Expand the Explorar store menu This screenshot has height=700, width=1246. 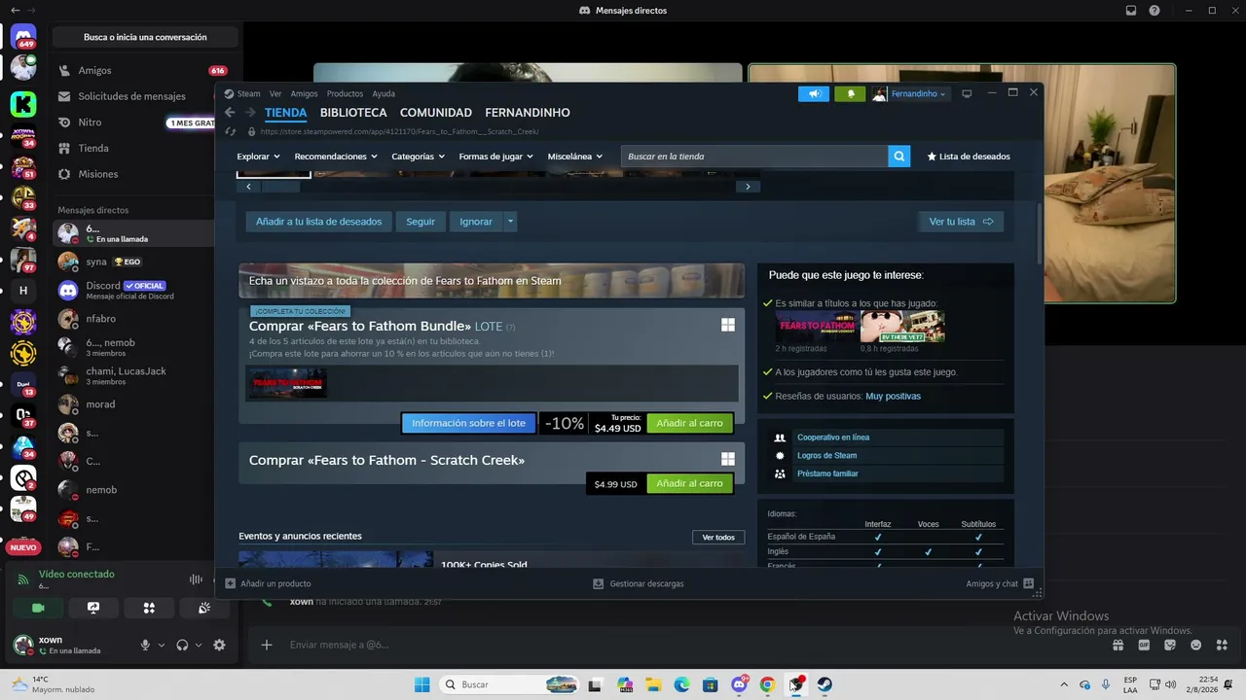(258, 157)
